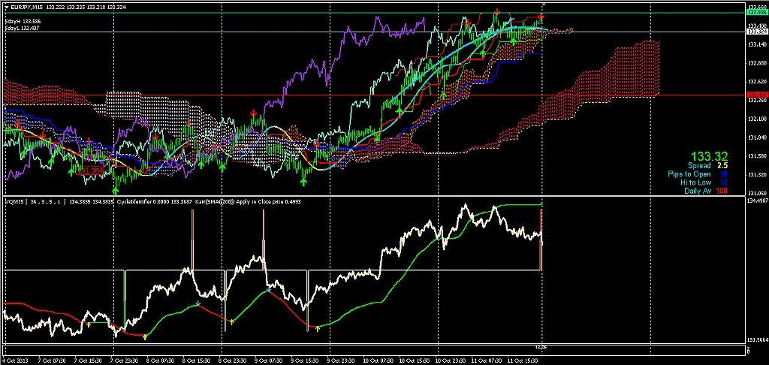Click the 8 Oct 15:30 time label
769x365 pixels.
click(197, 360)
